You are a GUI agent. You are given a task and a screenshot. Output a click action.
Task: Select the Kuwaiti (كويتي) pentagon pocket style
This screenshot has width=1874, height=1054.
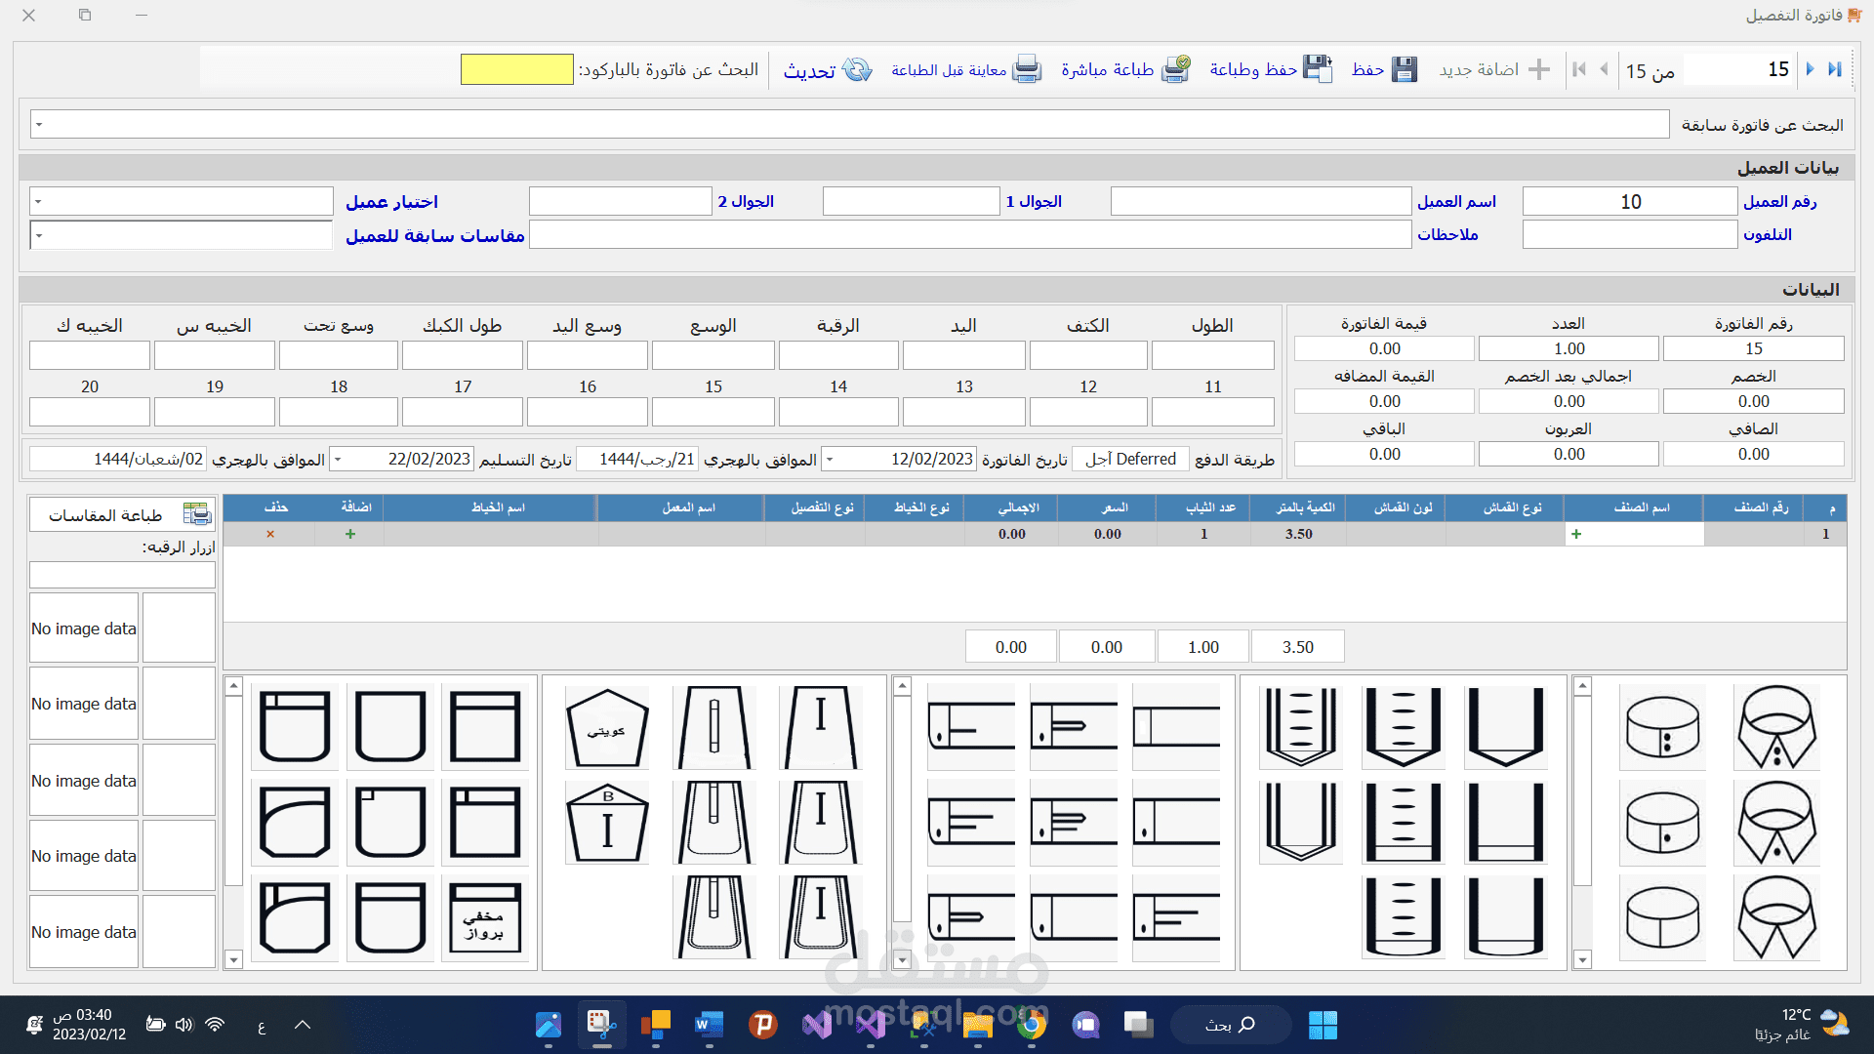pos(607,728)
